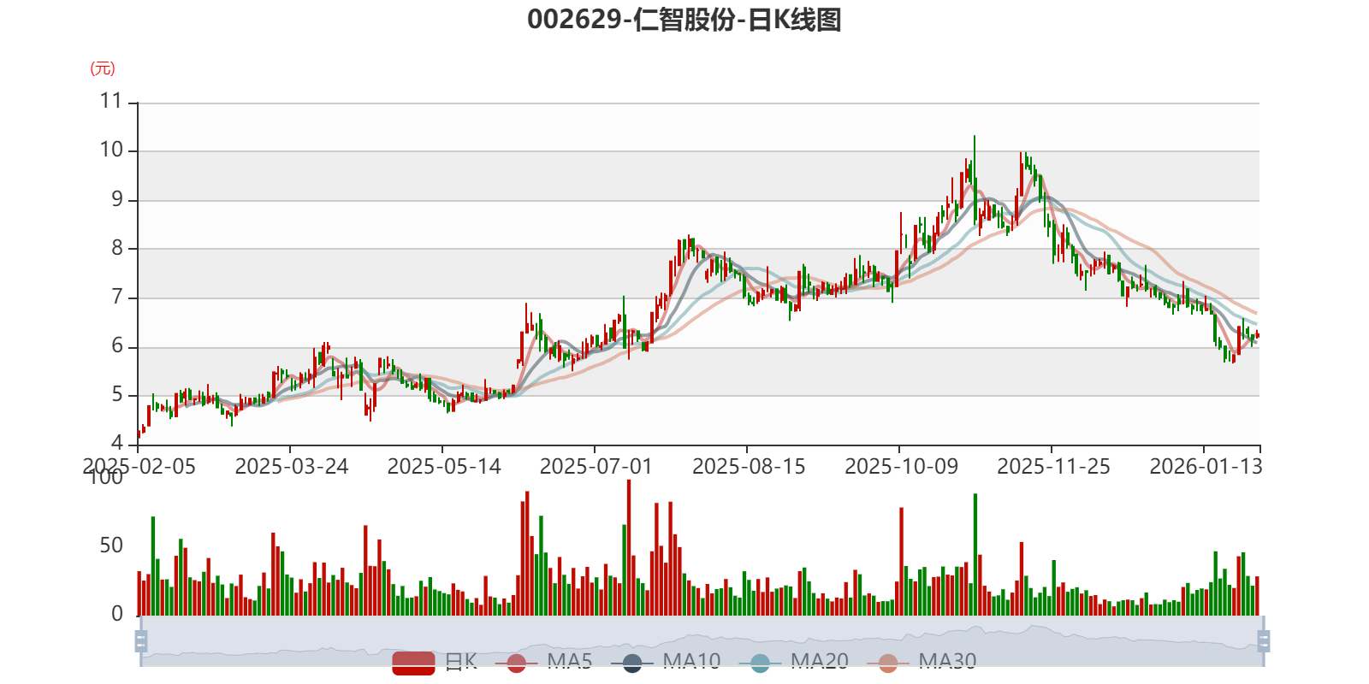Image resolution: width=1369 pixels, height=684 pixels.
Task: Select the 2025-07-01 date label
Action: tap(596, 467)
